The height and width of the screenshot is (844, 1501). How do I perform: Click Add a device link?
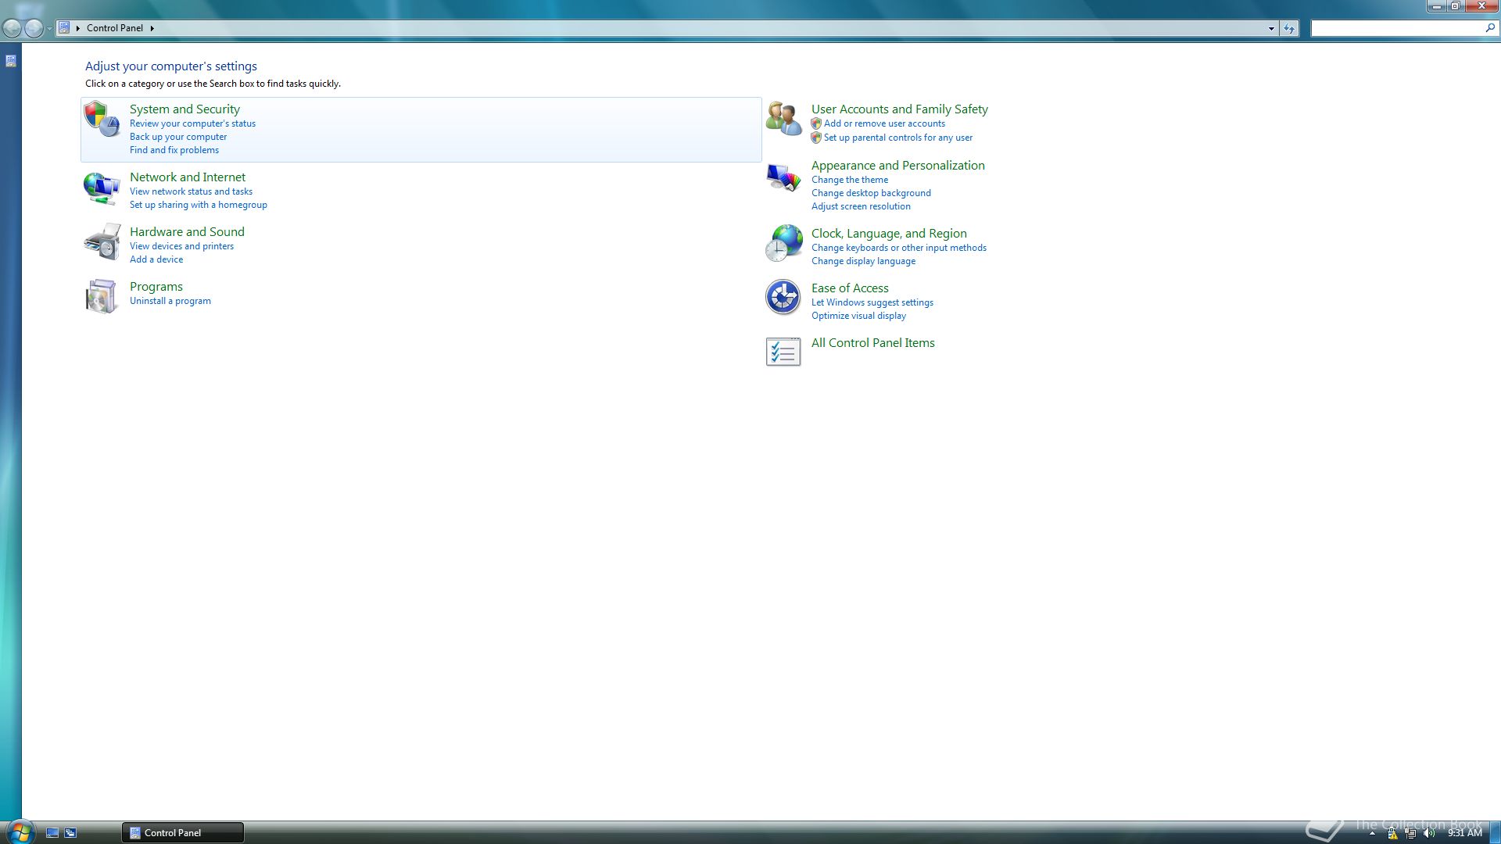point(156,259)
